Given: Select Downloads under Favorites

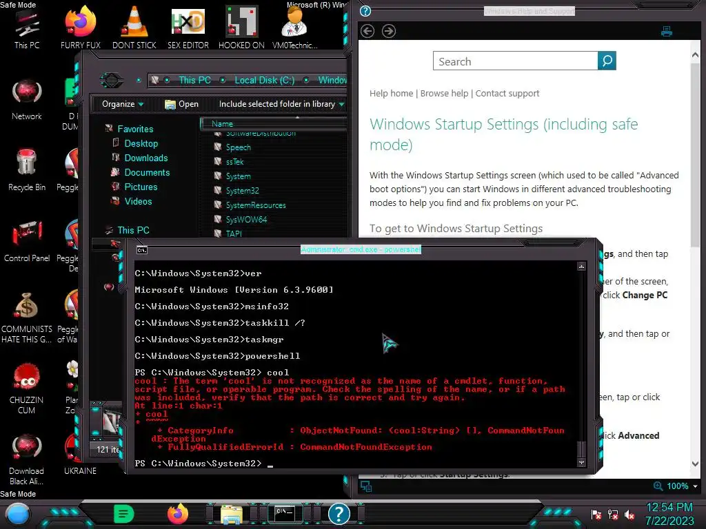Looking at the screenshot, I should [x=146, y=158].
